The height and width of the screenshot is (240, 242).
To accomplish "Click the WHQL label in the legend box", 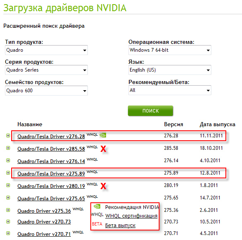I will 97,214.
